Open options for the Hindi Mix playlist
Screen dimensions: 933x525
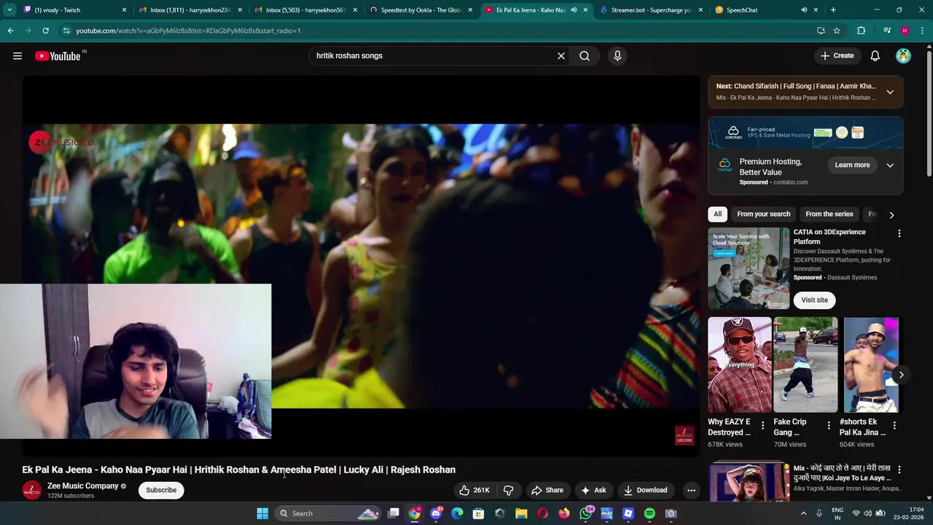(x=899, y=470)
